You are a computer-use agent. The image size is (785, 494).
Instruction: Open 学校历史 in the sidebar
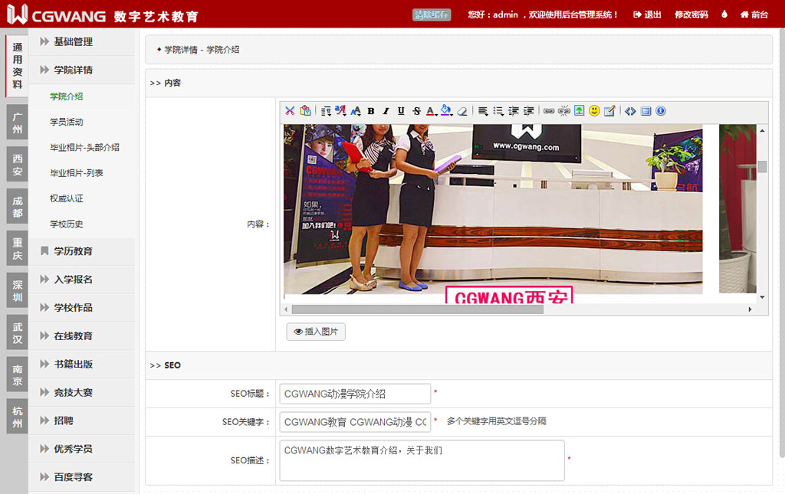click(x=67, y=224)
